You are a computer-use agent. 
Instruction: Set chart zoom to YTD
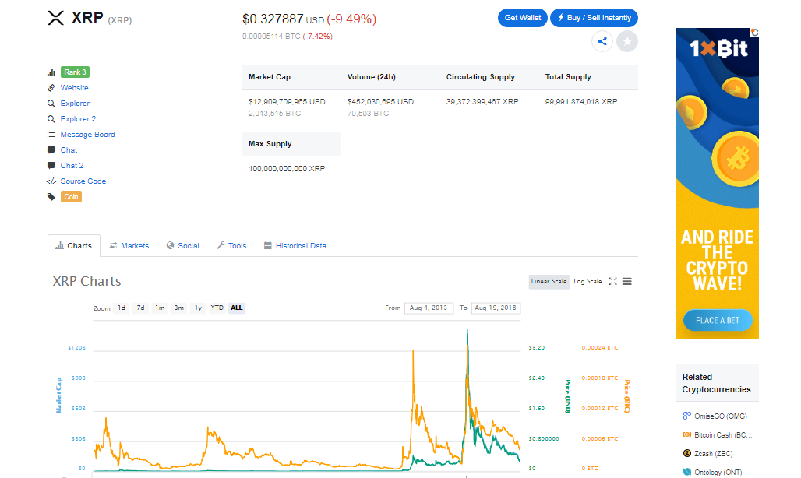[217, 308]
